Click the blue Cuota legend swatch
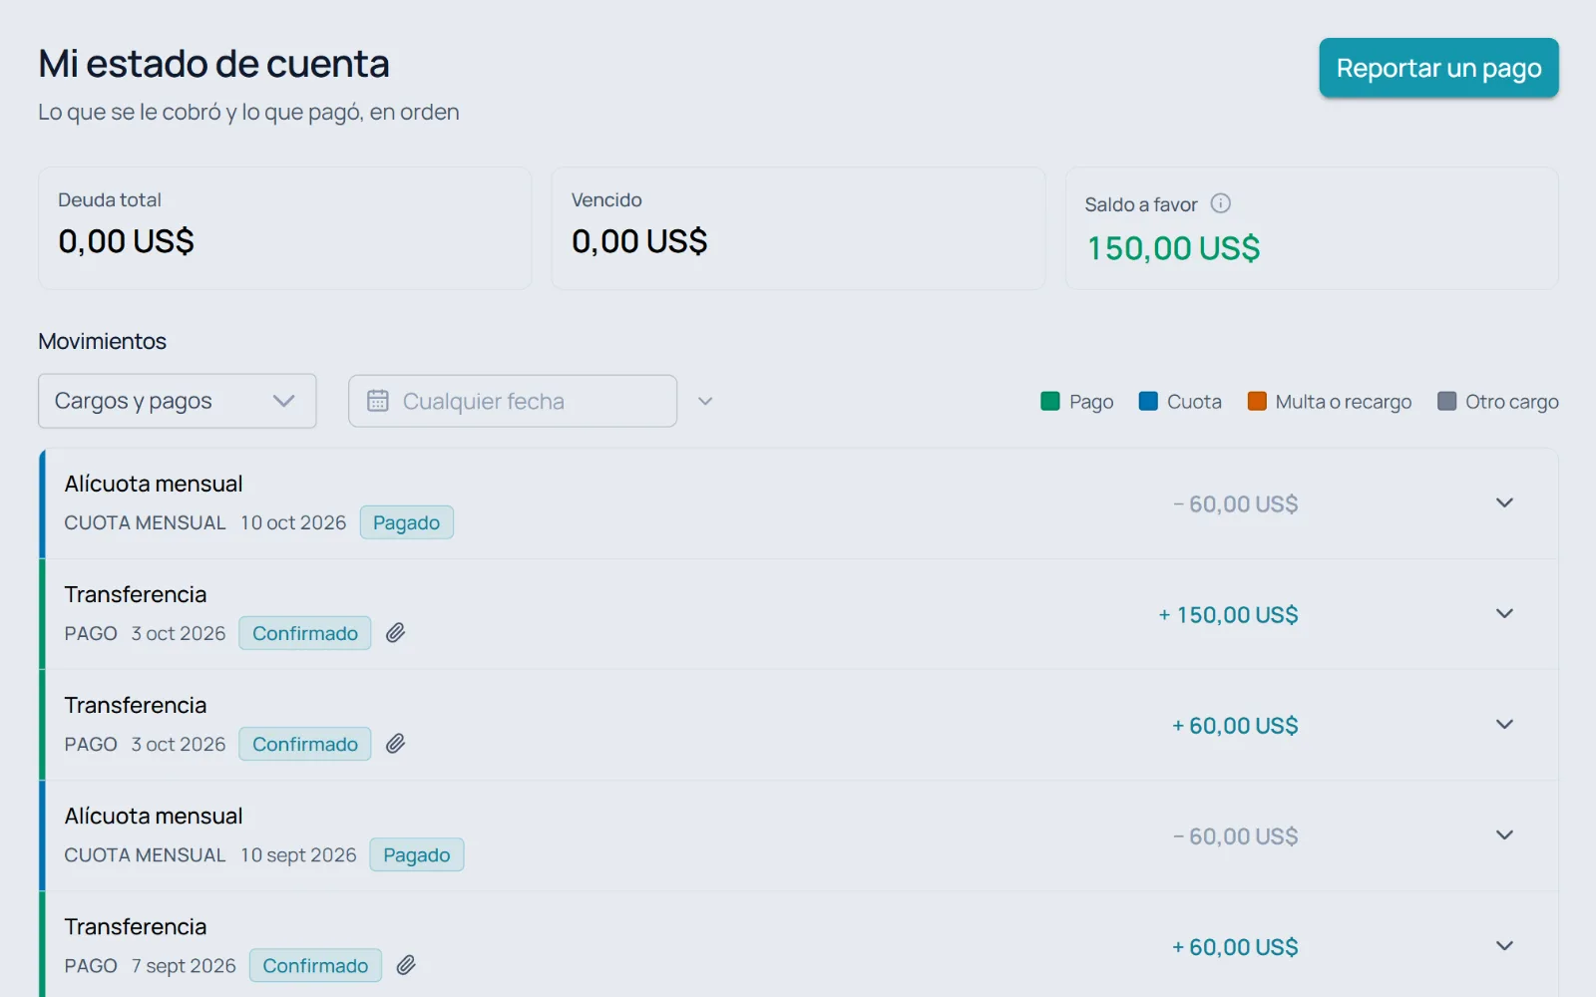 point(1148,401)
